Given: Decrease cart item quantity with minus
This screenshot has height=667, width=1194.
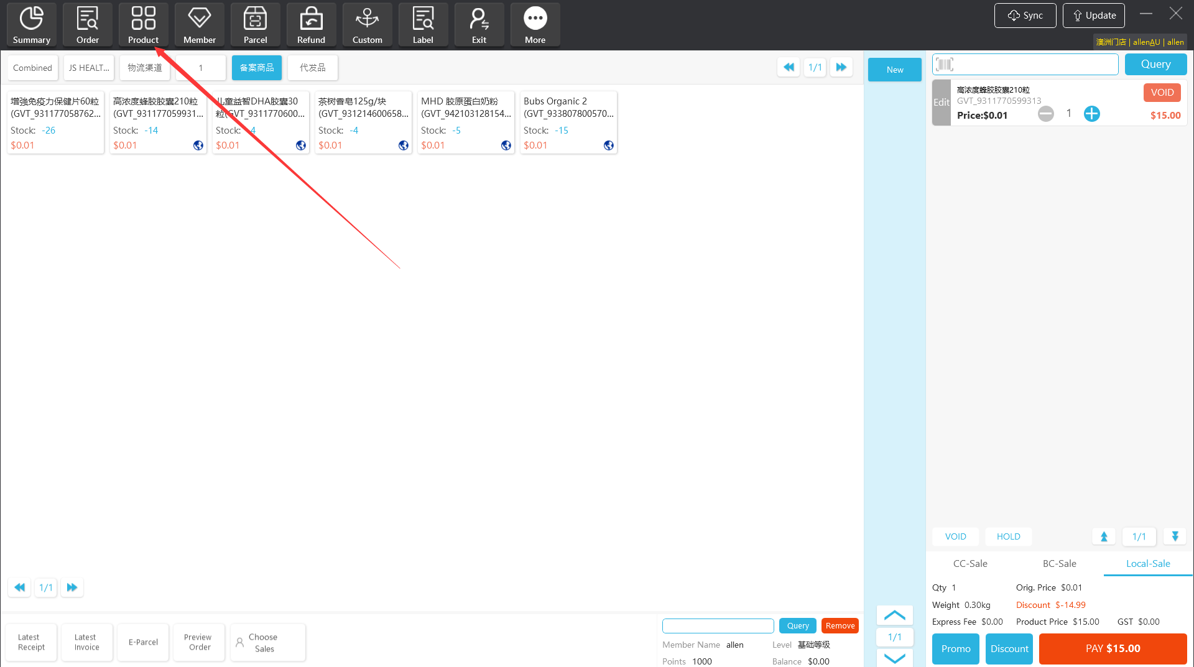Looking at the screenshot, I should 1046,114.
